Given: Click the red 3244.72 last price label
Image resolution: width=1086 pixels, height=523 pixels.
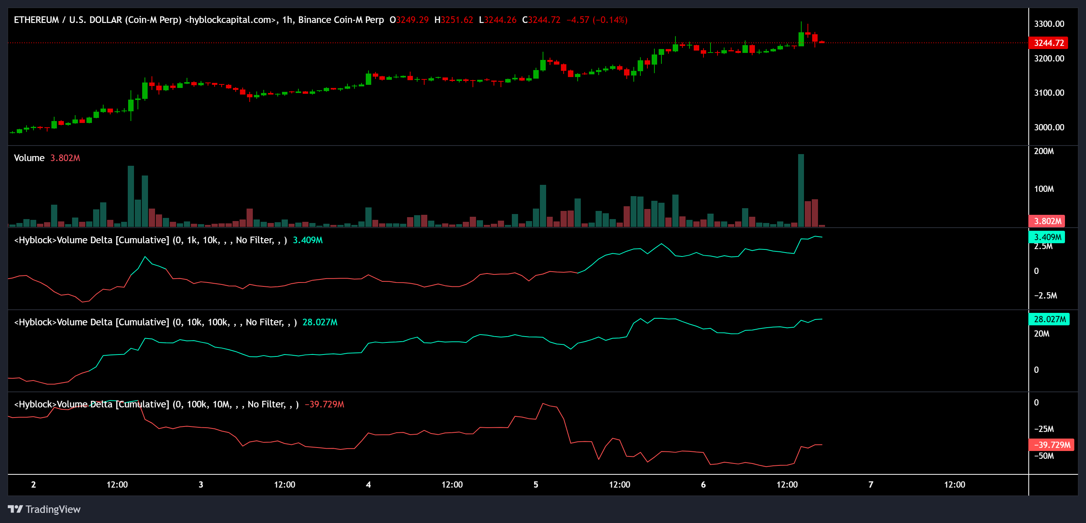Looking at the screenshot, I should pos(1049,42).
